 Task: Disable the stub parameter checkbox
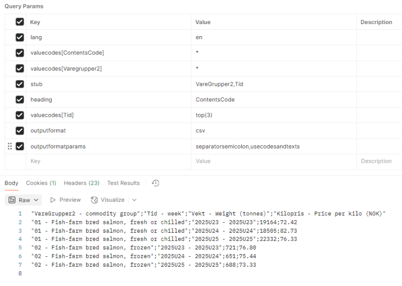(20, 84)
